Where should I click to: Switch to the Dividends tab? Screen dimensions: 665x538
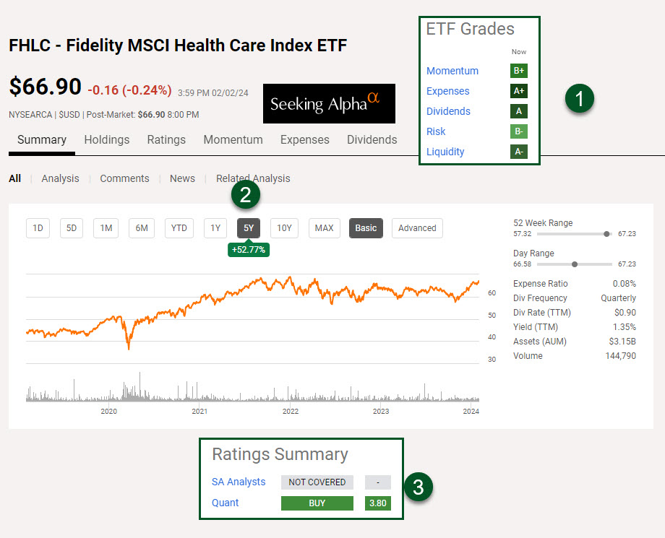coord(372,140)
